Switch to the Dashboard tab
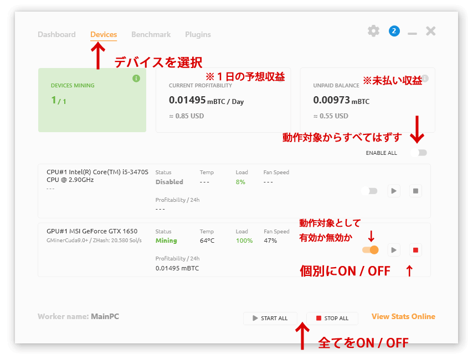Viewport: 473px width, 360px height. tap(56, 34)
